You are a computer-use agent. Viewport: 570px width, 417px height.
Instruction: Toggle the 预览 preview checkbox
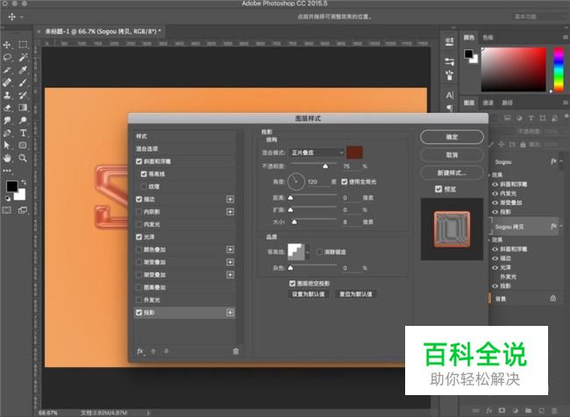(438, 189)
